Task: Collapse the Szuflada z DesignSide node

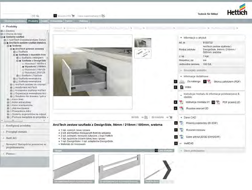Action: [x=17, y=61]
